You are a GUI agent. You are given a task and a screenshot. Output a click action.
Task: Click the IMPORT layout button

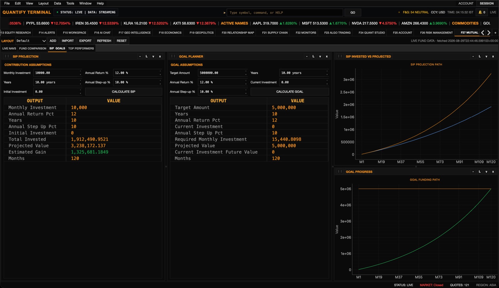(x=68, y=41)
